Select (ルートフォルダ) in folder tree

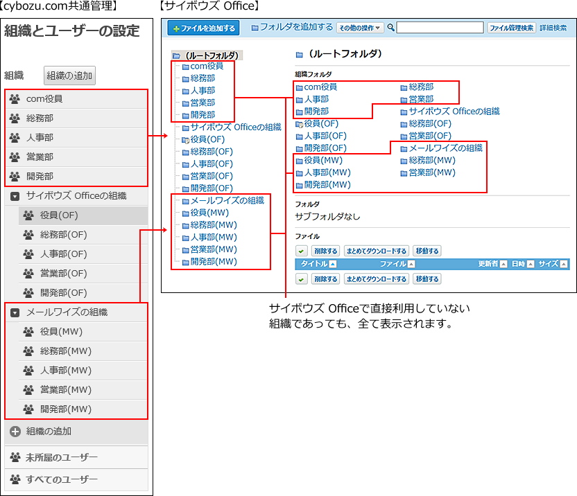(207, 55)
